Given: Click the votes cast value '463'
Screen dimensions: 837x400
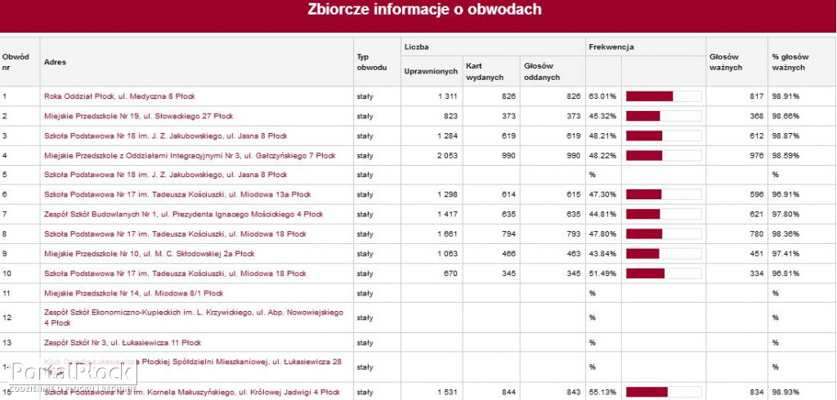Looking at the screenshot, I should 574,254.
